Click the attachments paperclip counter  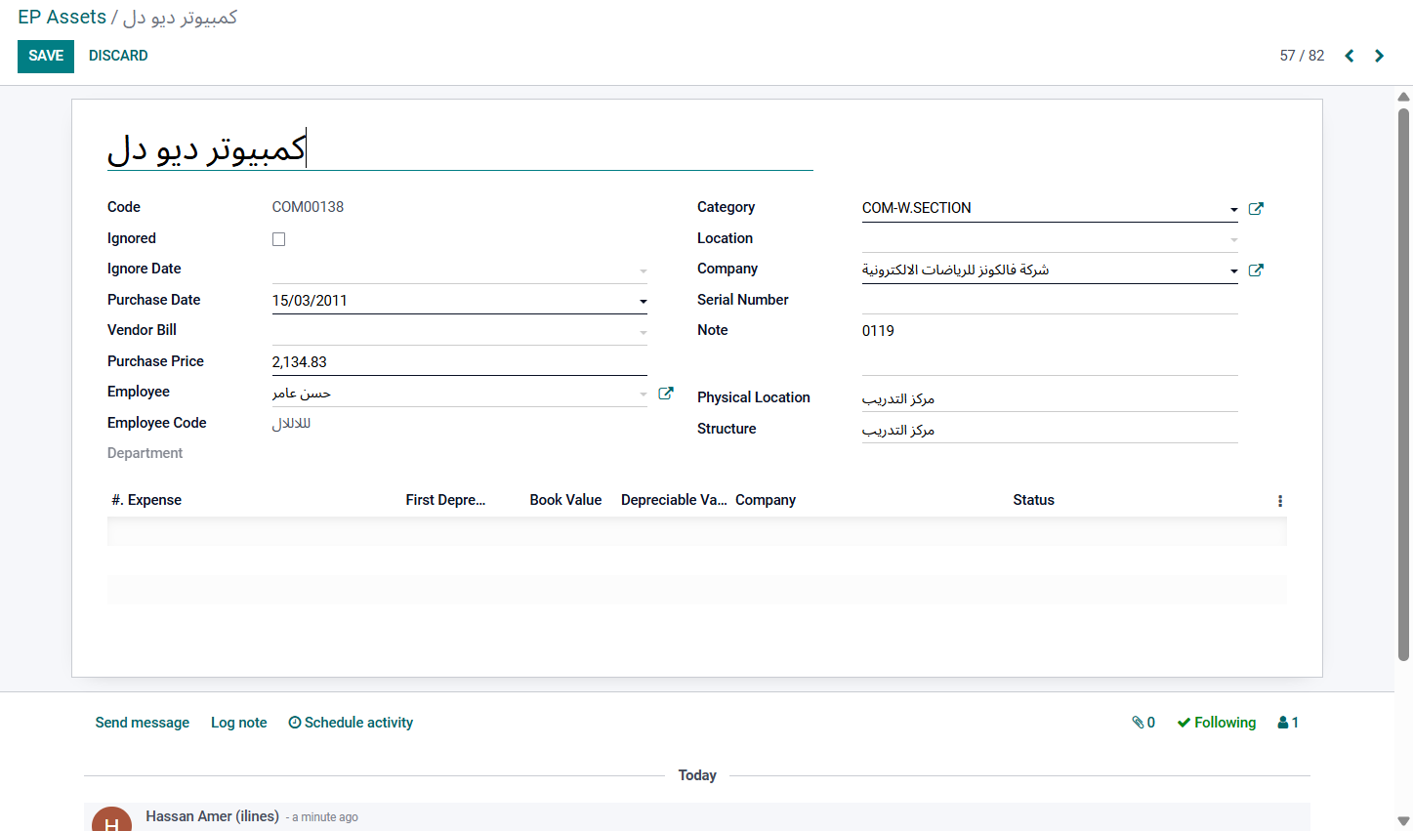pyautogui.click(x=1143, y=723)
